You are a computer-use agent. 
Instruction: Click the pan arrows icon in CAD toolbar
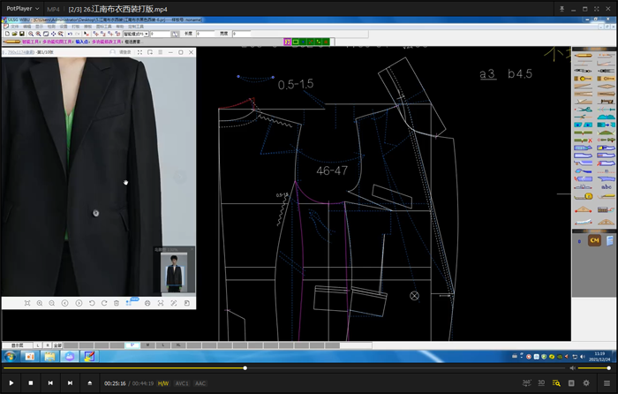pos(53,34)
